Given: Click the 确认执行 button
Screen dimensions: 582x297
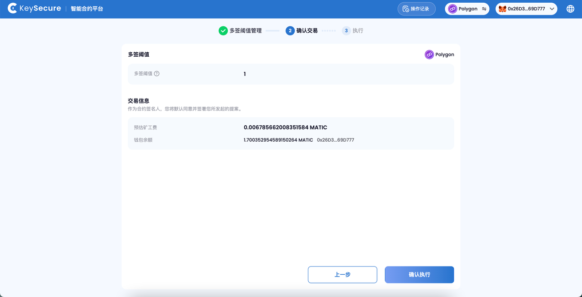Looking at the screenshot, I should click(x=419, y=275).
